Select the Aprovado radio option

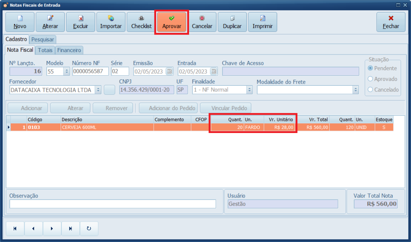coord(370,79)
